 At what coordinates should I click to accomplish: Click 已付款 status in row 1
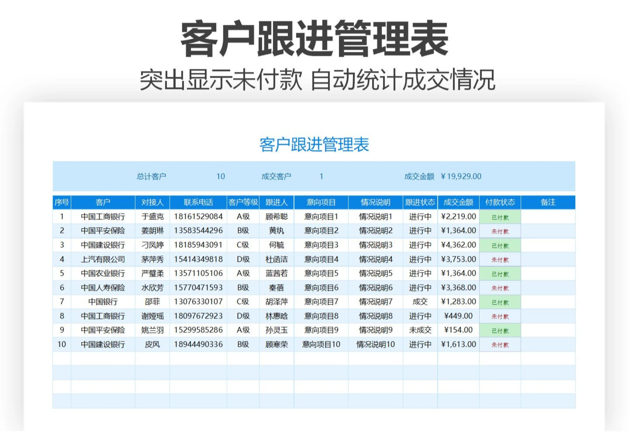[500, 217]
